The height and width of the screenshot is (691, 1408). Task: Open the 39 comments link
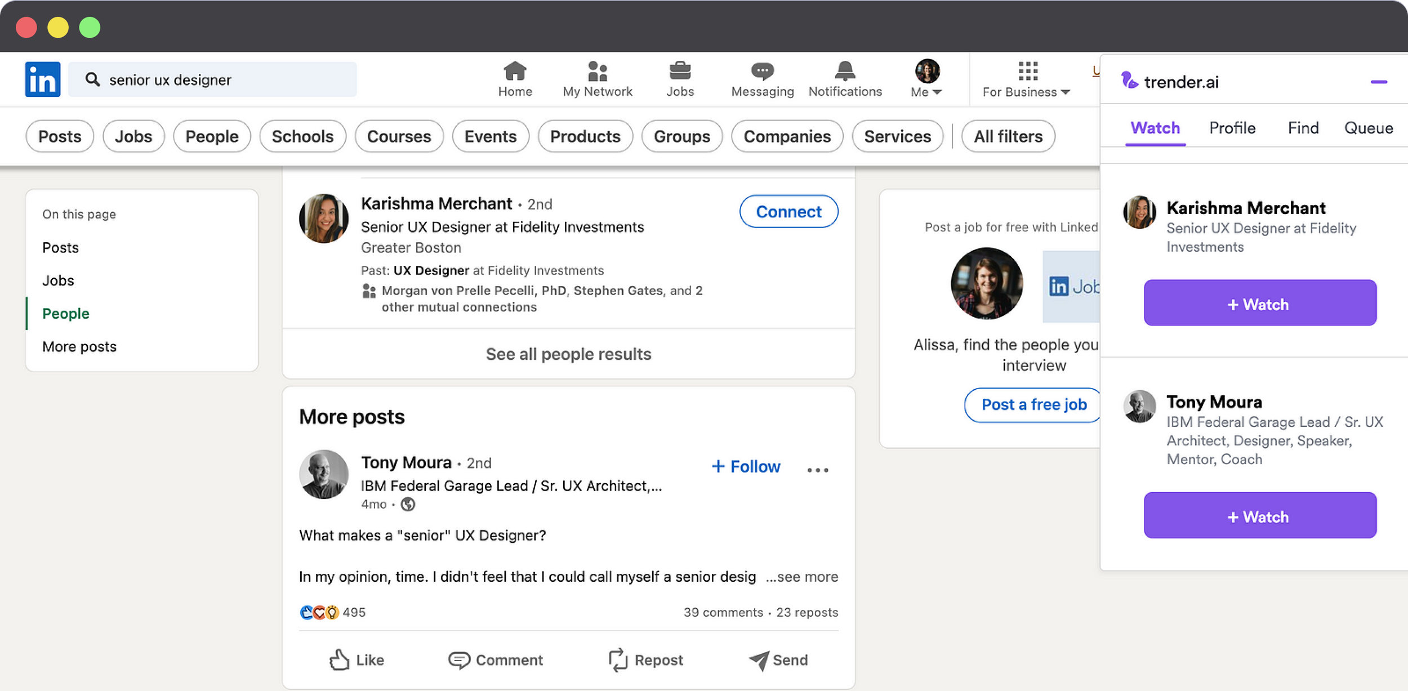[723, 612]
